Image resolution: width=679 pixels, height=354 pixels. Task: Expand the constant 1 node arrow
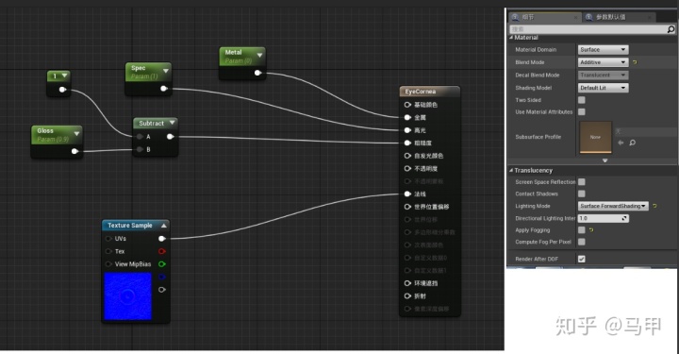(64, 76)
